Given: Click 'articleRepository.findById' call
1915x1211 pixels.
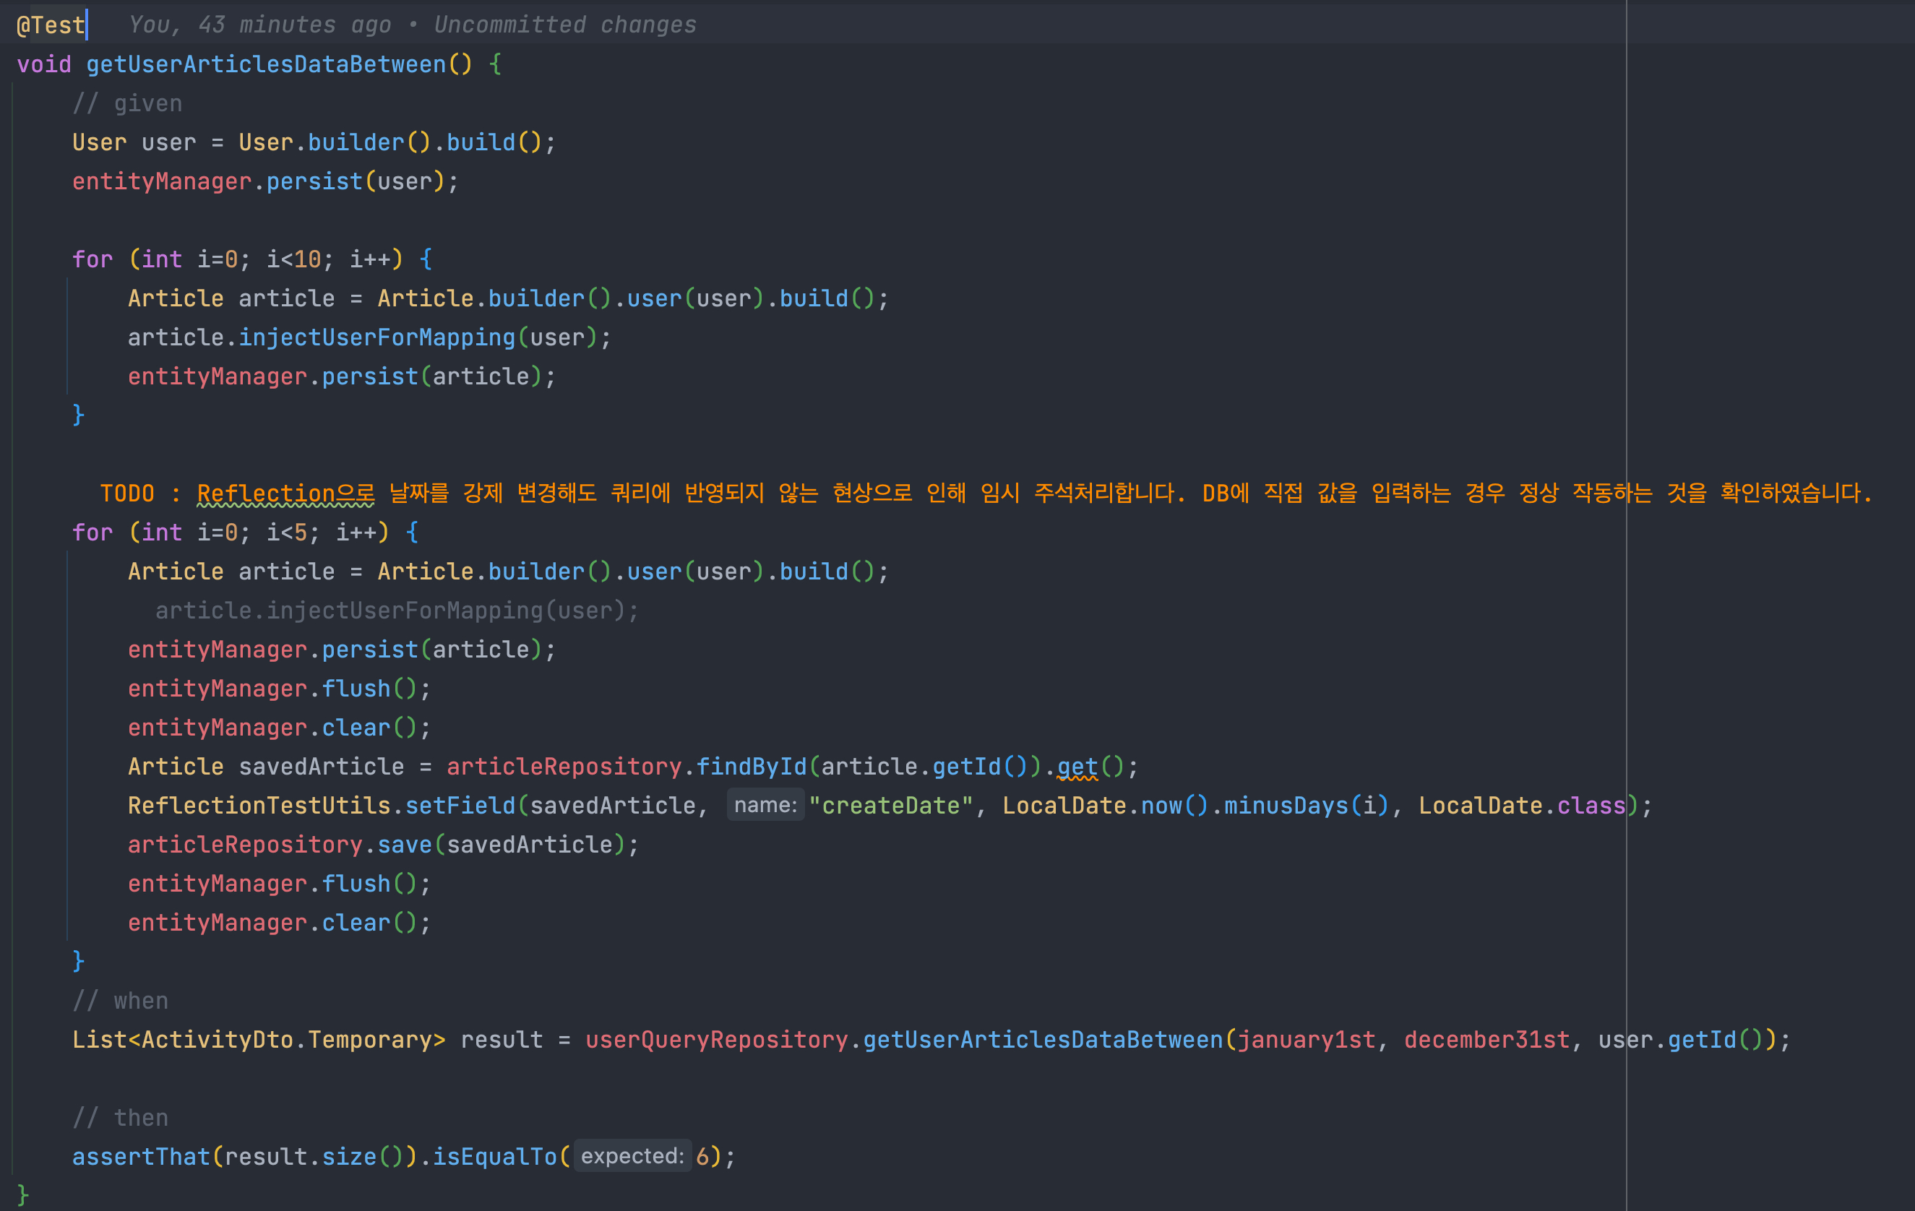Looking at the screenshot, I should pyautogui.click(x=627, y=766).
